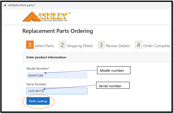Click the Parts Lookup button
This screenshot has height=114, width=174.
tap(38, 101)
